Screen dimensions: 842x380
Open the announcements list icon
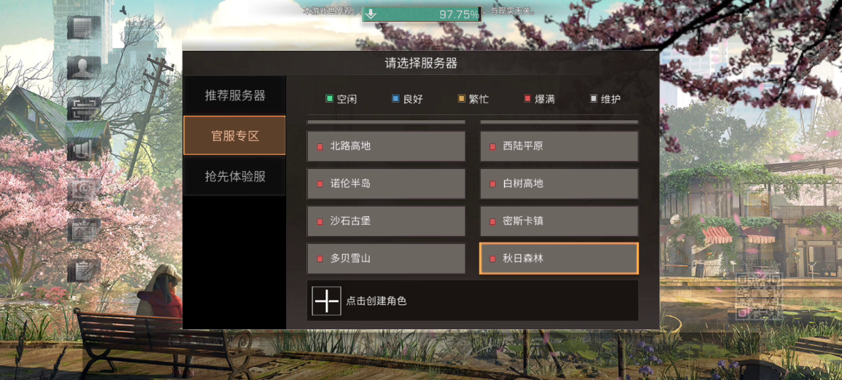(x=84, y=28)
